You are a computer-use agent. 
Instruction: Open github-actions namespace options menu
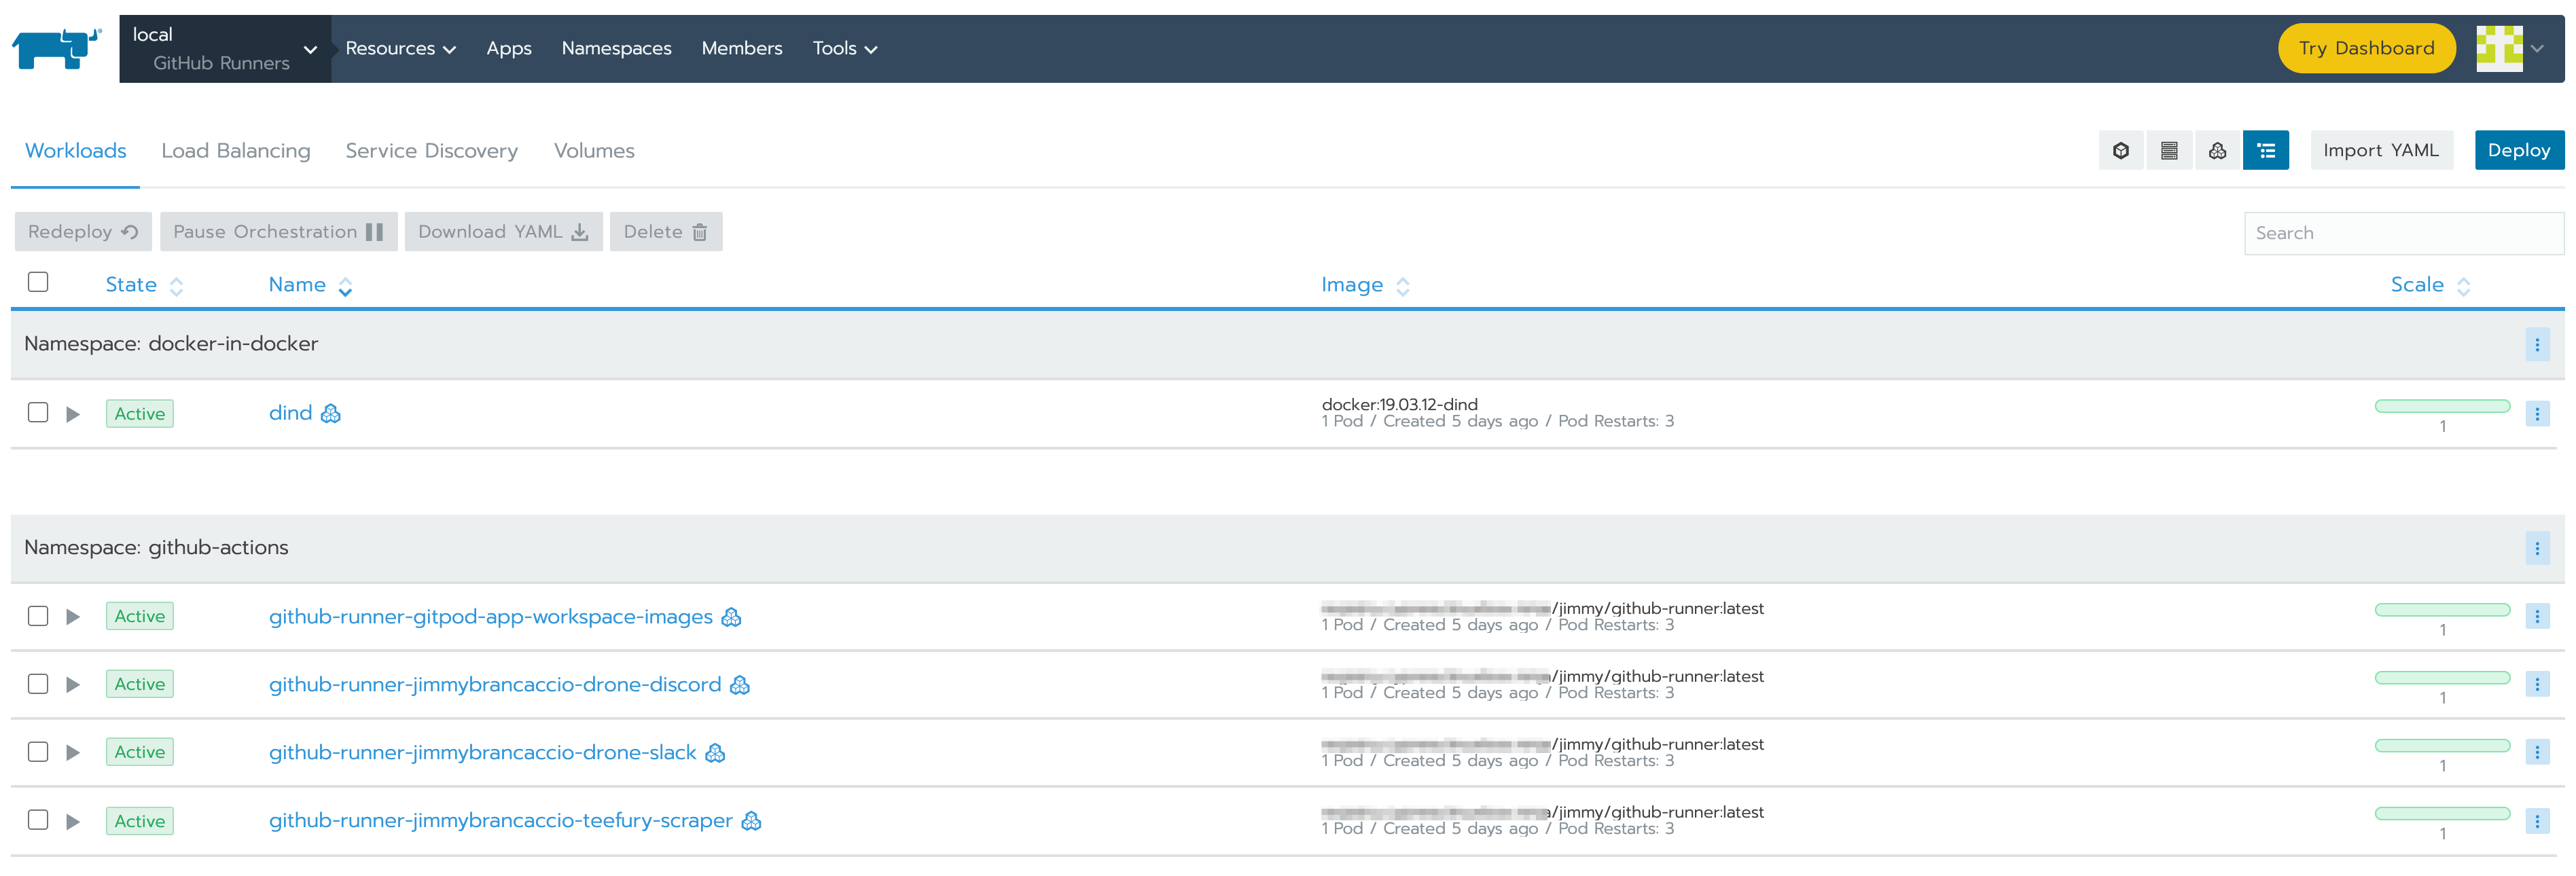[2536, 548]
